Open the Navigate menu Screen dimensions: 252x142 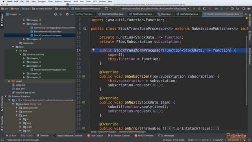click(42, 2)
